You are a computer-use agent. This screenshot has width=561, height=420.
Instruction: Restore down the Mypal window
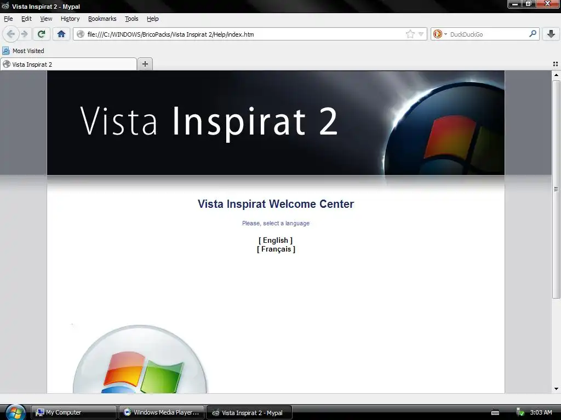[529, 4]
